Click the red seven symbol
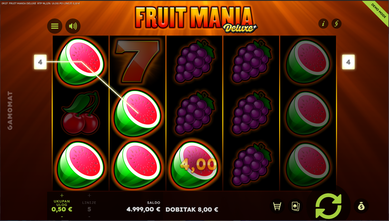Image resolution: width=389 pixels, height=221 pixels. point(137,61)
